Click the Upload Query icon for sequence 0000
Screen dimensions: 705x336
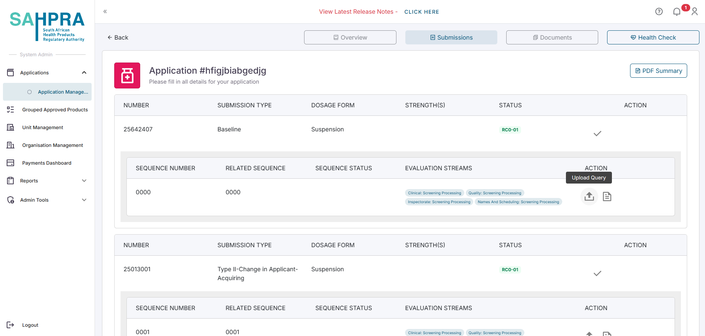tap(589, 196)
